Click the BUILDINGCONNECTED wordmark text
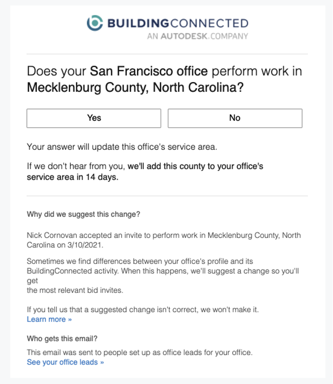The image size is (333, 384). [177, 23]
